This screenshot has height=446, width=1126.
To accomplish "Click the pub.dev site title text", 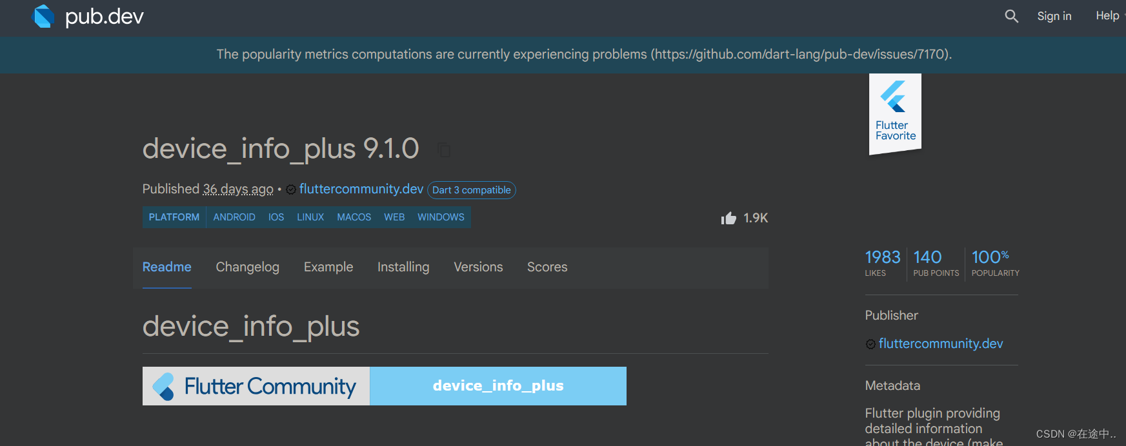I will point(105,16).
